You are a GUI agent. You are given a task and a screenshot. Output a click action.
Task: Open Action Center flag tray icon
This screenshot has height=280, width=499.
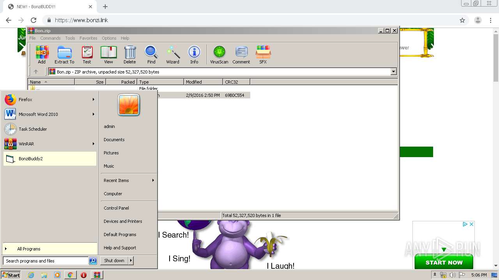click(x=462, y=275)
